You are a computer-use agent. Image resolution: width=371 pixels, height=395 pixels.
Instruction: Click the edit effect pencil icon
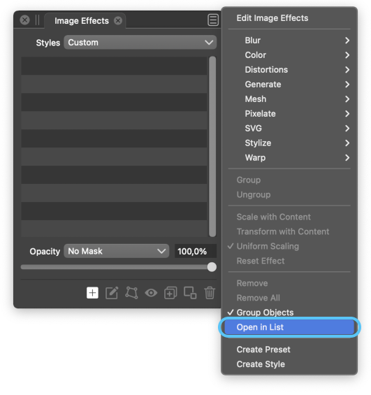[x=112, y=293]
